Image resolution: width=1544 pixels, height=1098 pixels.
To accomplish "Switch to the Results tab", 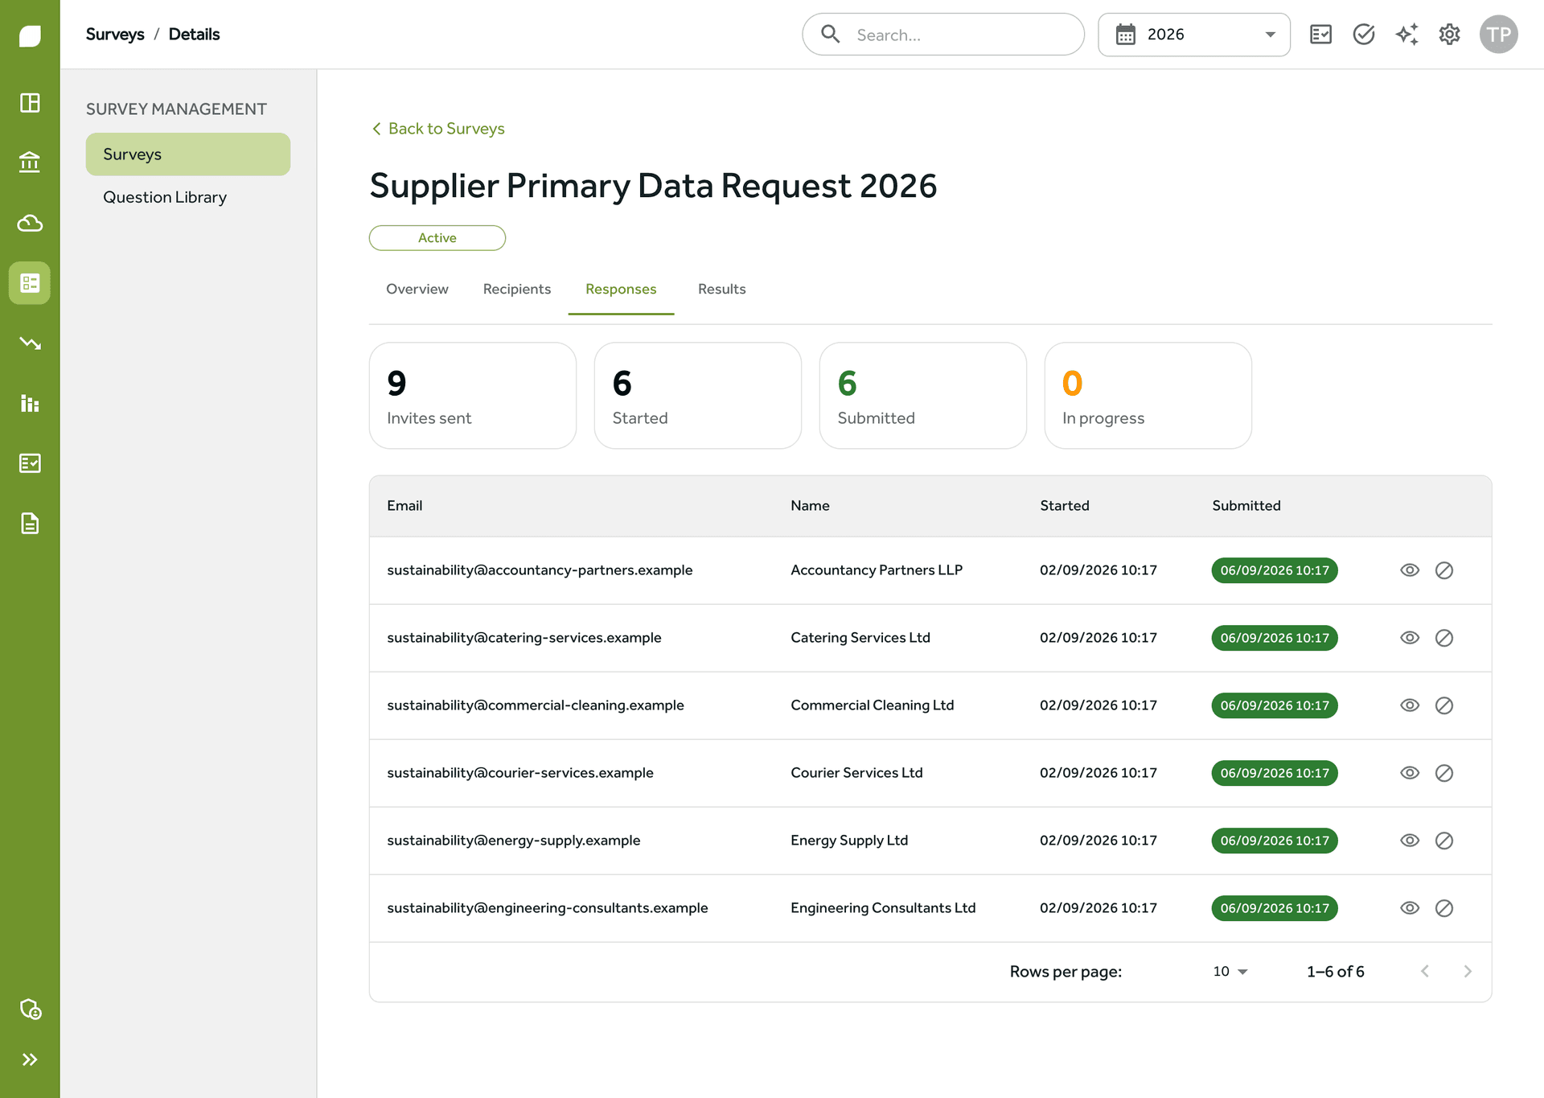I will [722, 290].
